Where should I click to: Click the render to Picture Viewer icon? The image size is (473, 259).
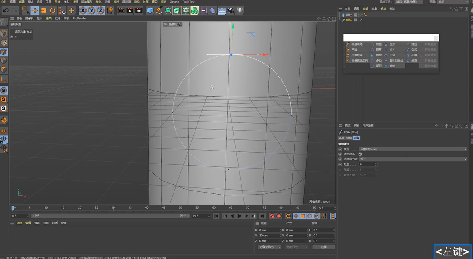(129, 10)
